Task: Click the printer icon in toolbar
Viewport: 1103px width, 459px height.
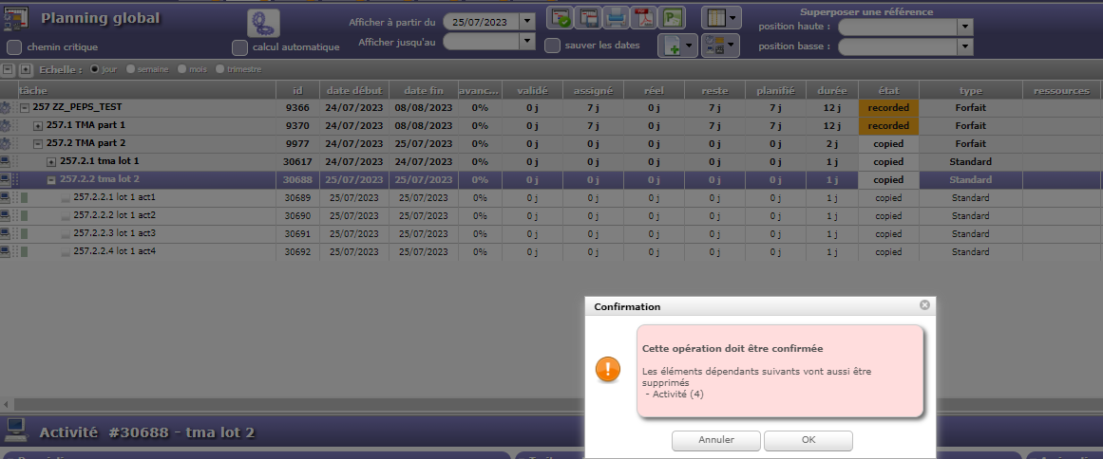Action: coord(617,17)
